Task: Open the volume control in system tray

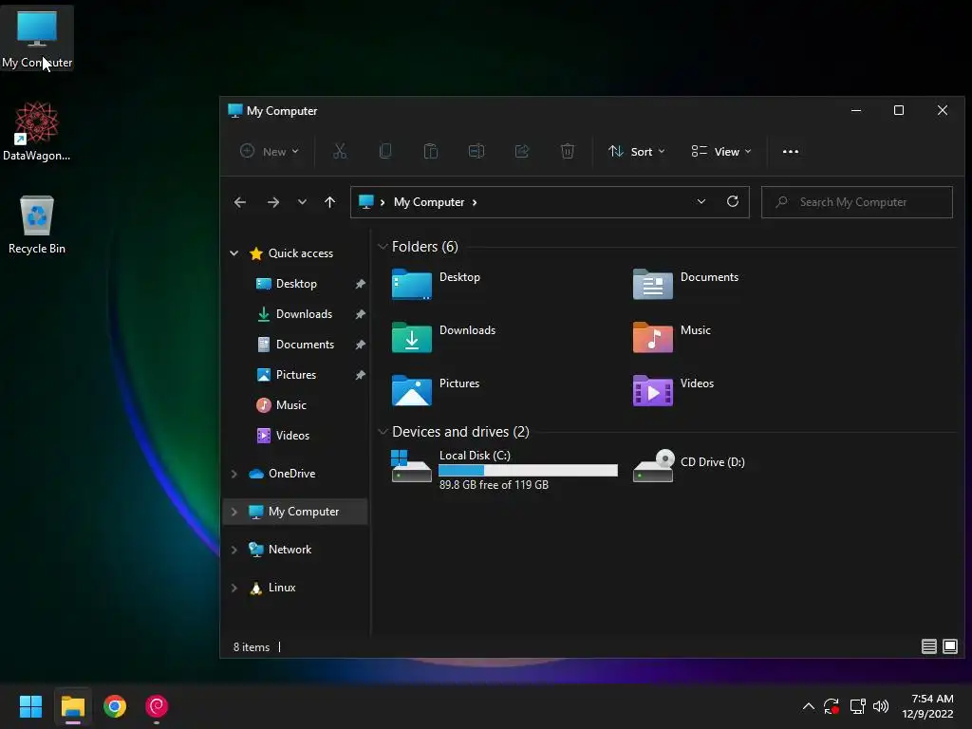Action: [x=880, y=706]
